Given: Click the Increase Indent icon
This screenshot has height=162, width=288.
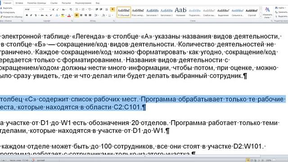Looking at the screenshot, I should [x=101, y=9].
